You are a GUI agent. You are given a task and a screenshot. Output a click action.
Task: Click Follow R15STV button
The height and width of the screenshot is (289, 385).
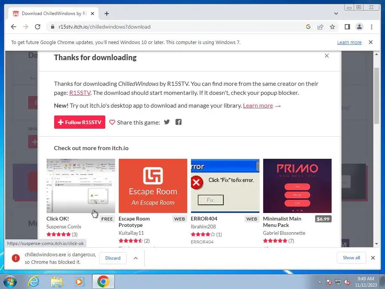[80, 122]
